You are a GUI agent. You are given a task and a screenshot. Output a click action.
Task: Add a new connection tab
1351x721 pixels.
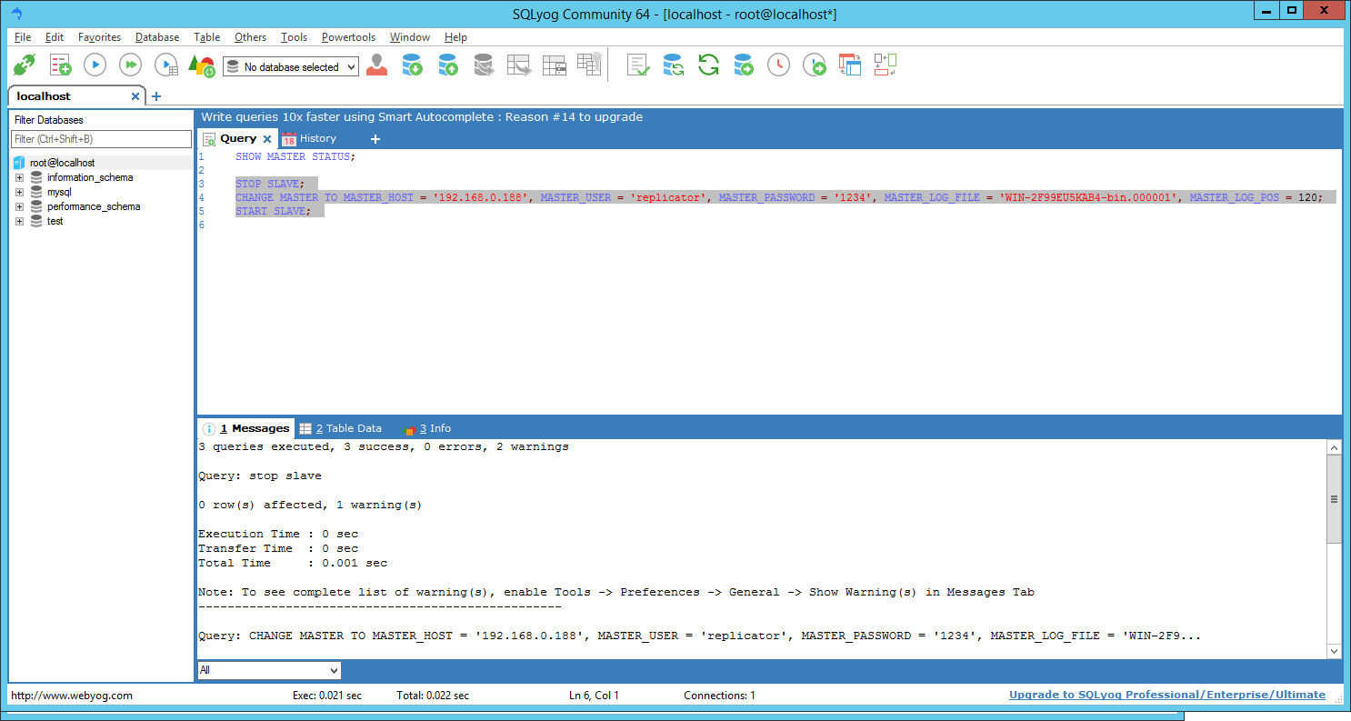click(156, 96)
